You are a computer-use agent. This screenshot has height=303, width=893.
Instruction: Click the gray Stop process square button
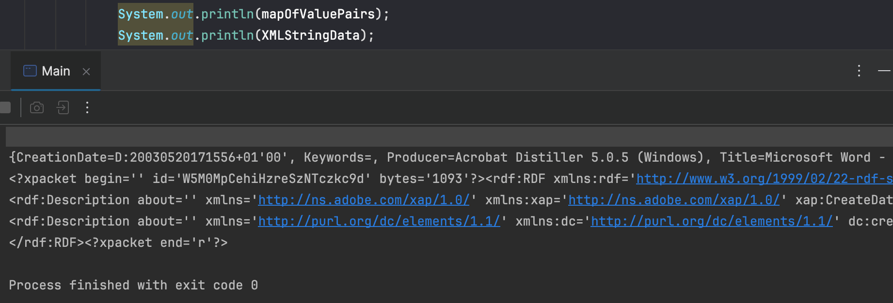point(5,107)
